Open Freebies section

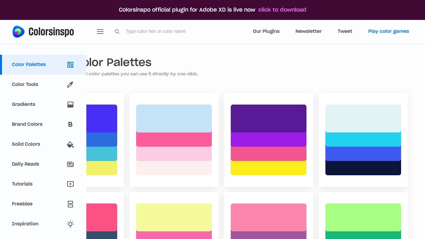coord(43,204)
